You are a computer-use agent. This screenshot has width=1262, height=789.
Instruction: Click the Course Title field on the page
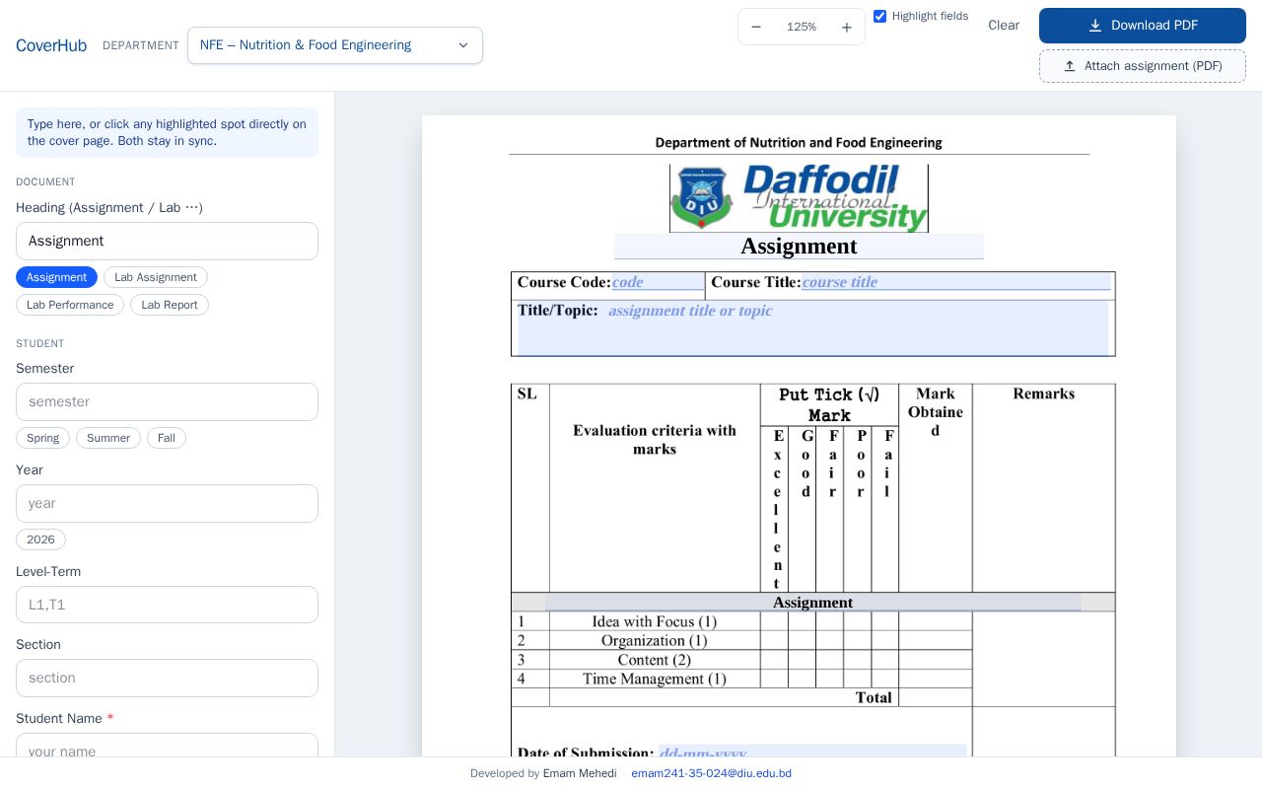tap(955, 282)
